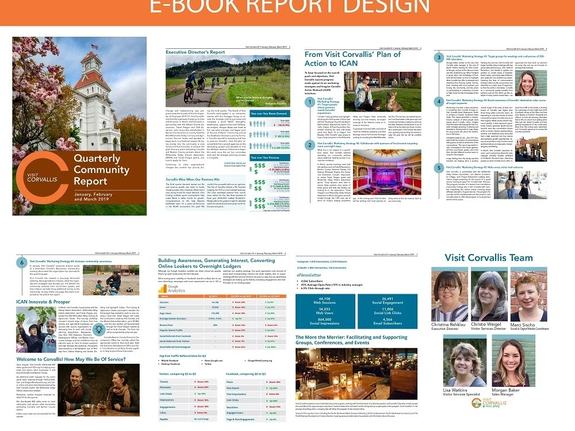Click the Visit Corvallis circle logo on cover
575x431 pixels.
(42, 178)
